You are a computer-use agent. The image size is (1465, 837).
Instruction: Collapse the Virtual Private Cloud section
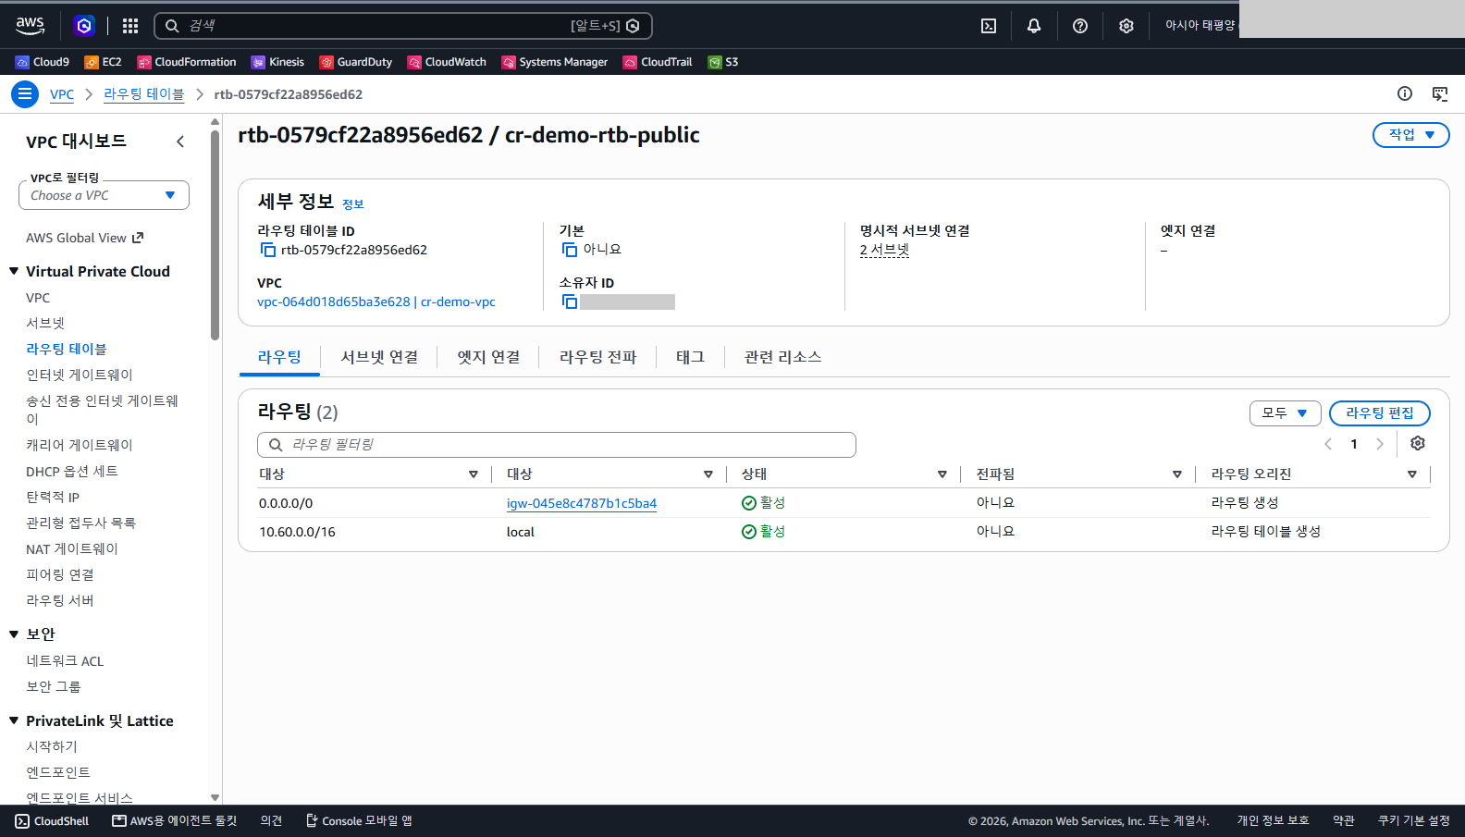tap(14, 271)
